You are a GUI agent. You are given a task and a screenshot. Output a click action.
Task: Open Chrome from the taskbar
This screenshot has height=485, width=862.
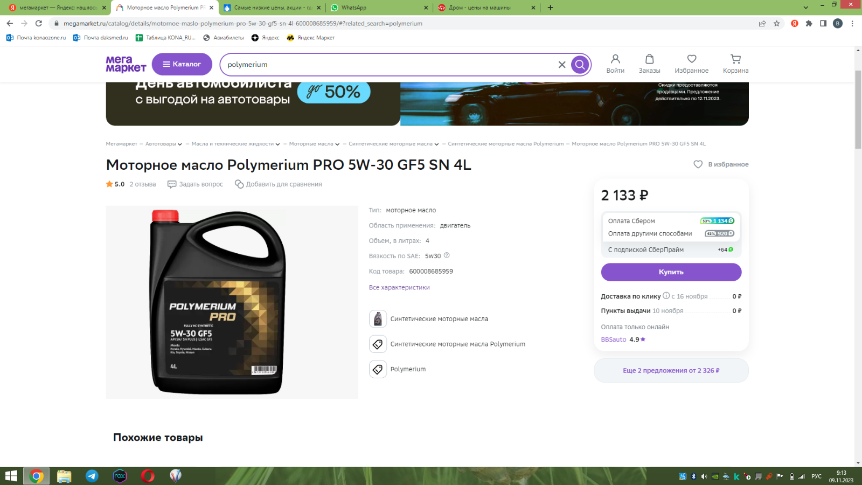coord(36,476)
